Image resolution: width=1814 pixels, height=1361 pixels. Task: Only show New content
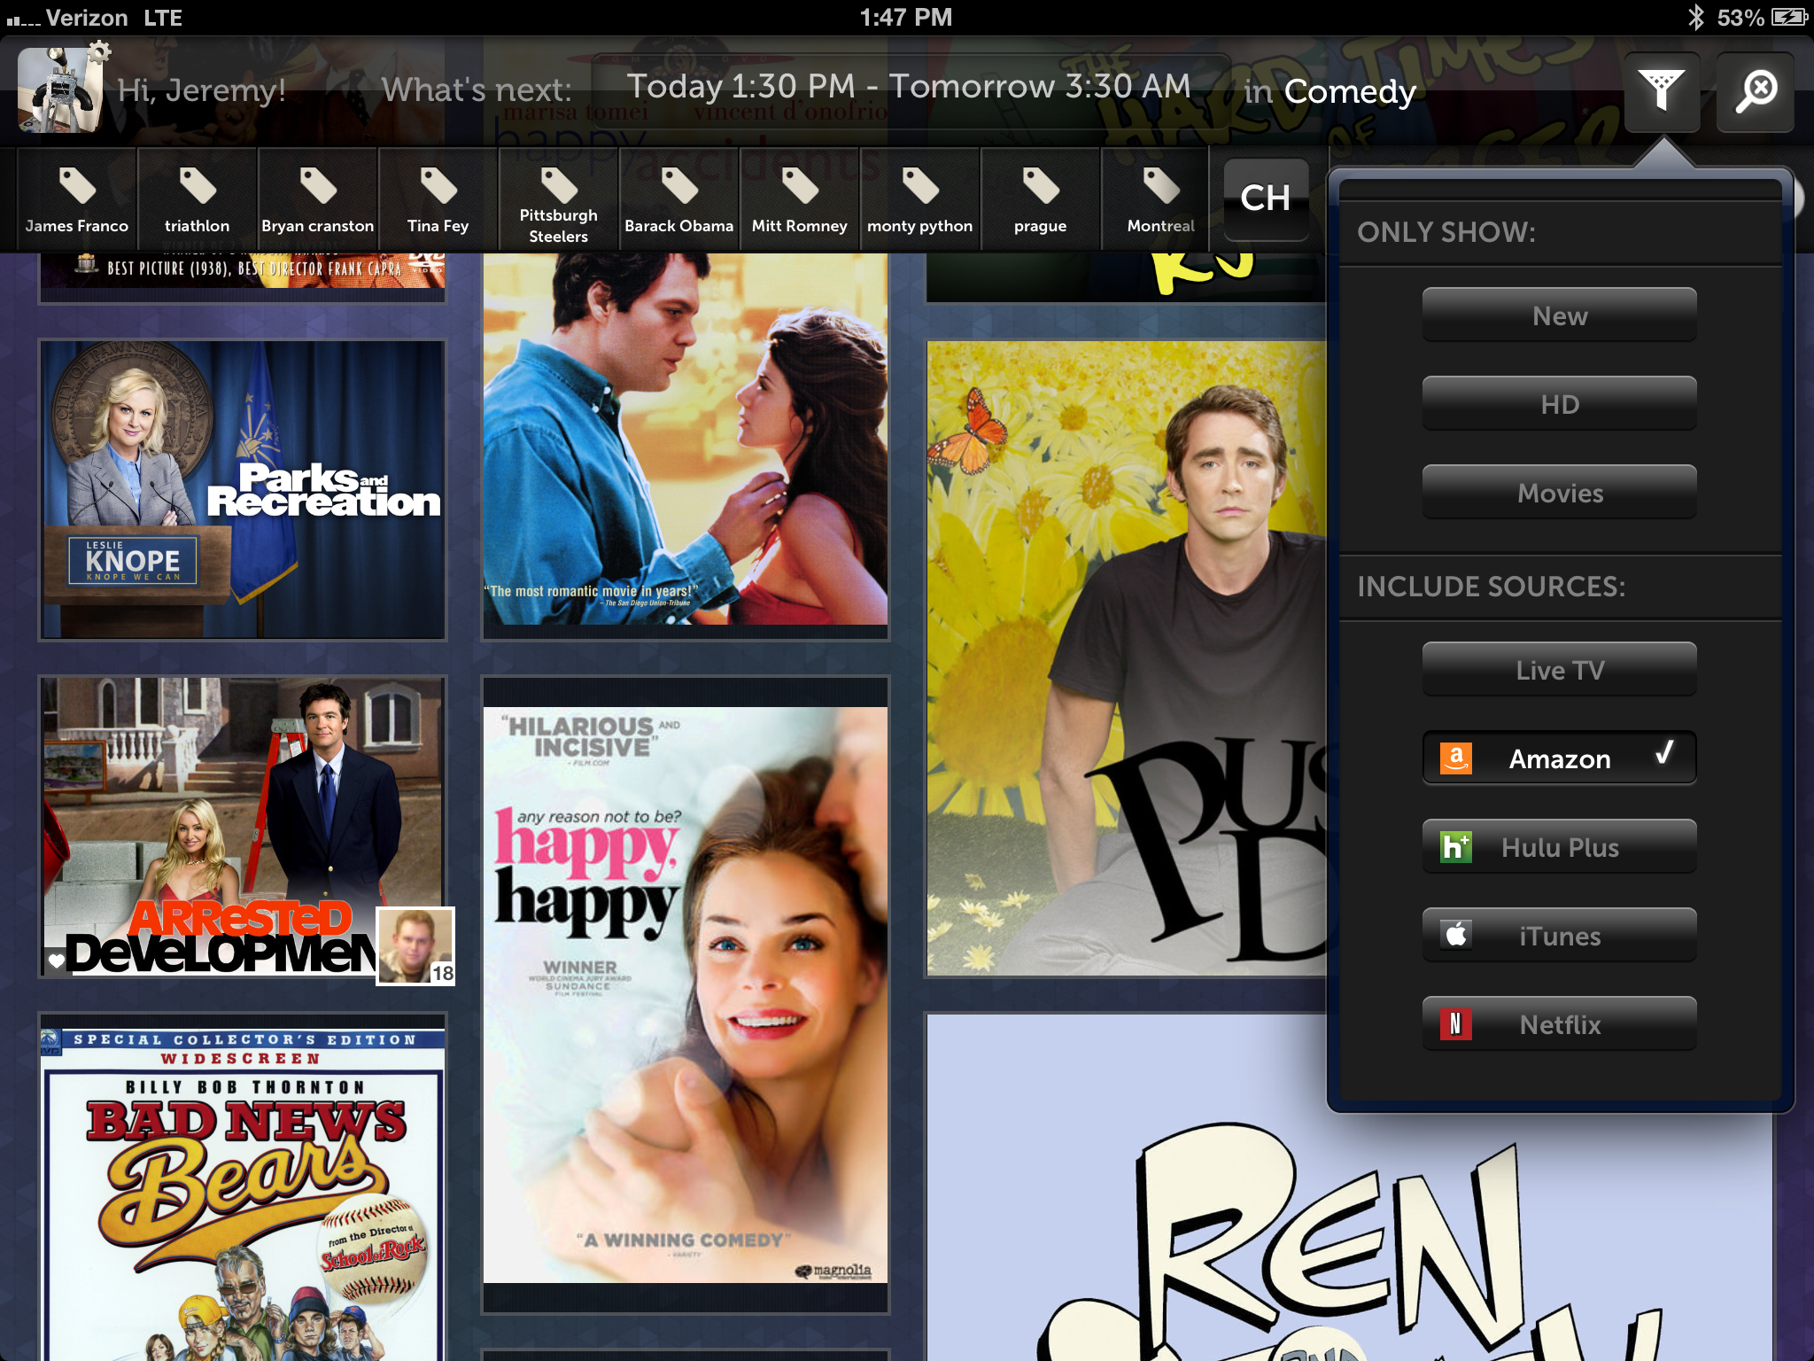click(x=1559, y=315)
